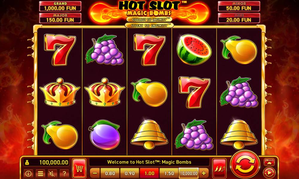Open the hamburger menu icon
299x179 pixels.
[x=40, y=174]
